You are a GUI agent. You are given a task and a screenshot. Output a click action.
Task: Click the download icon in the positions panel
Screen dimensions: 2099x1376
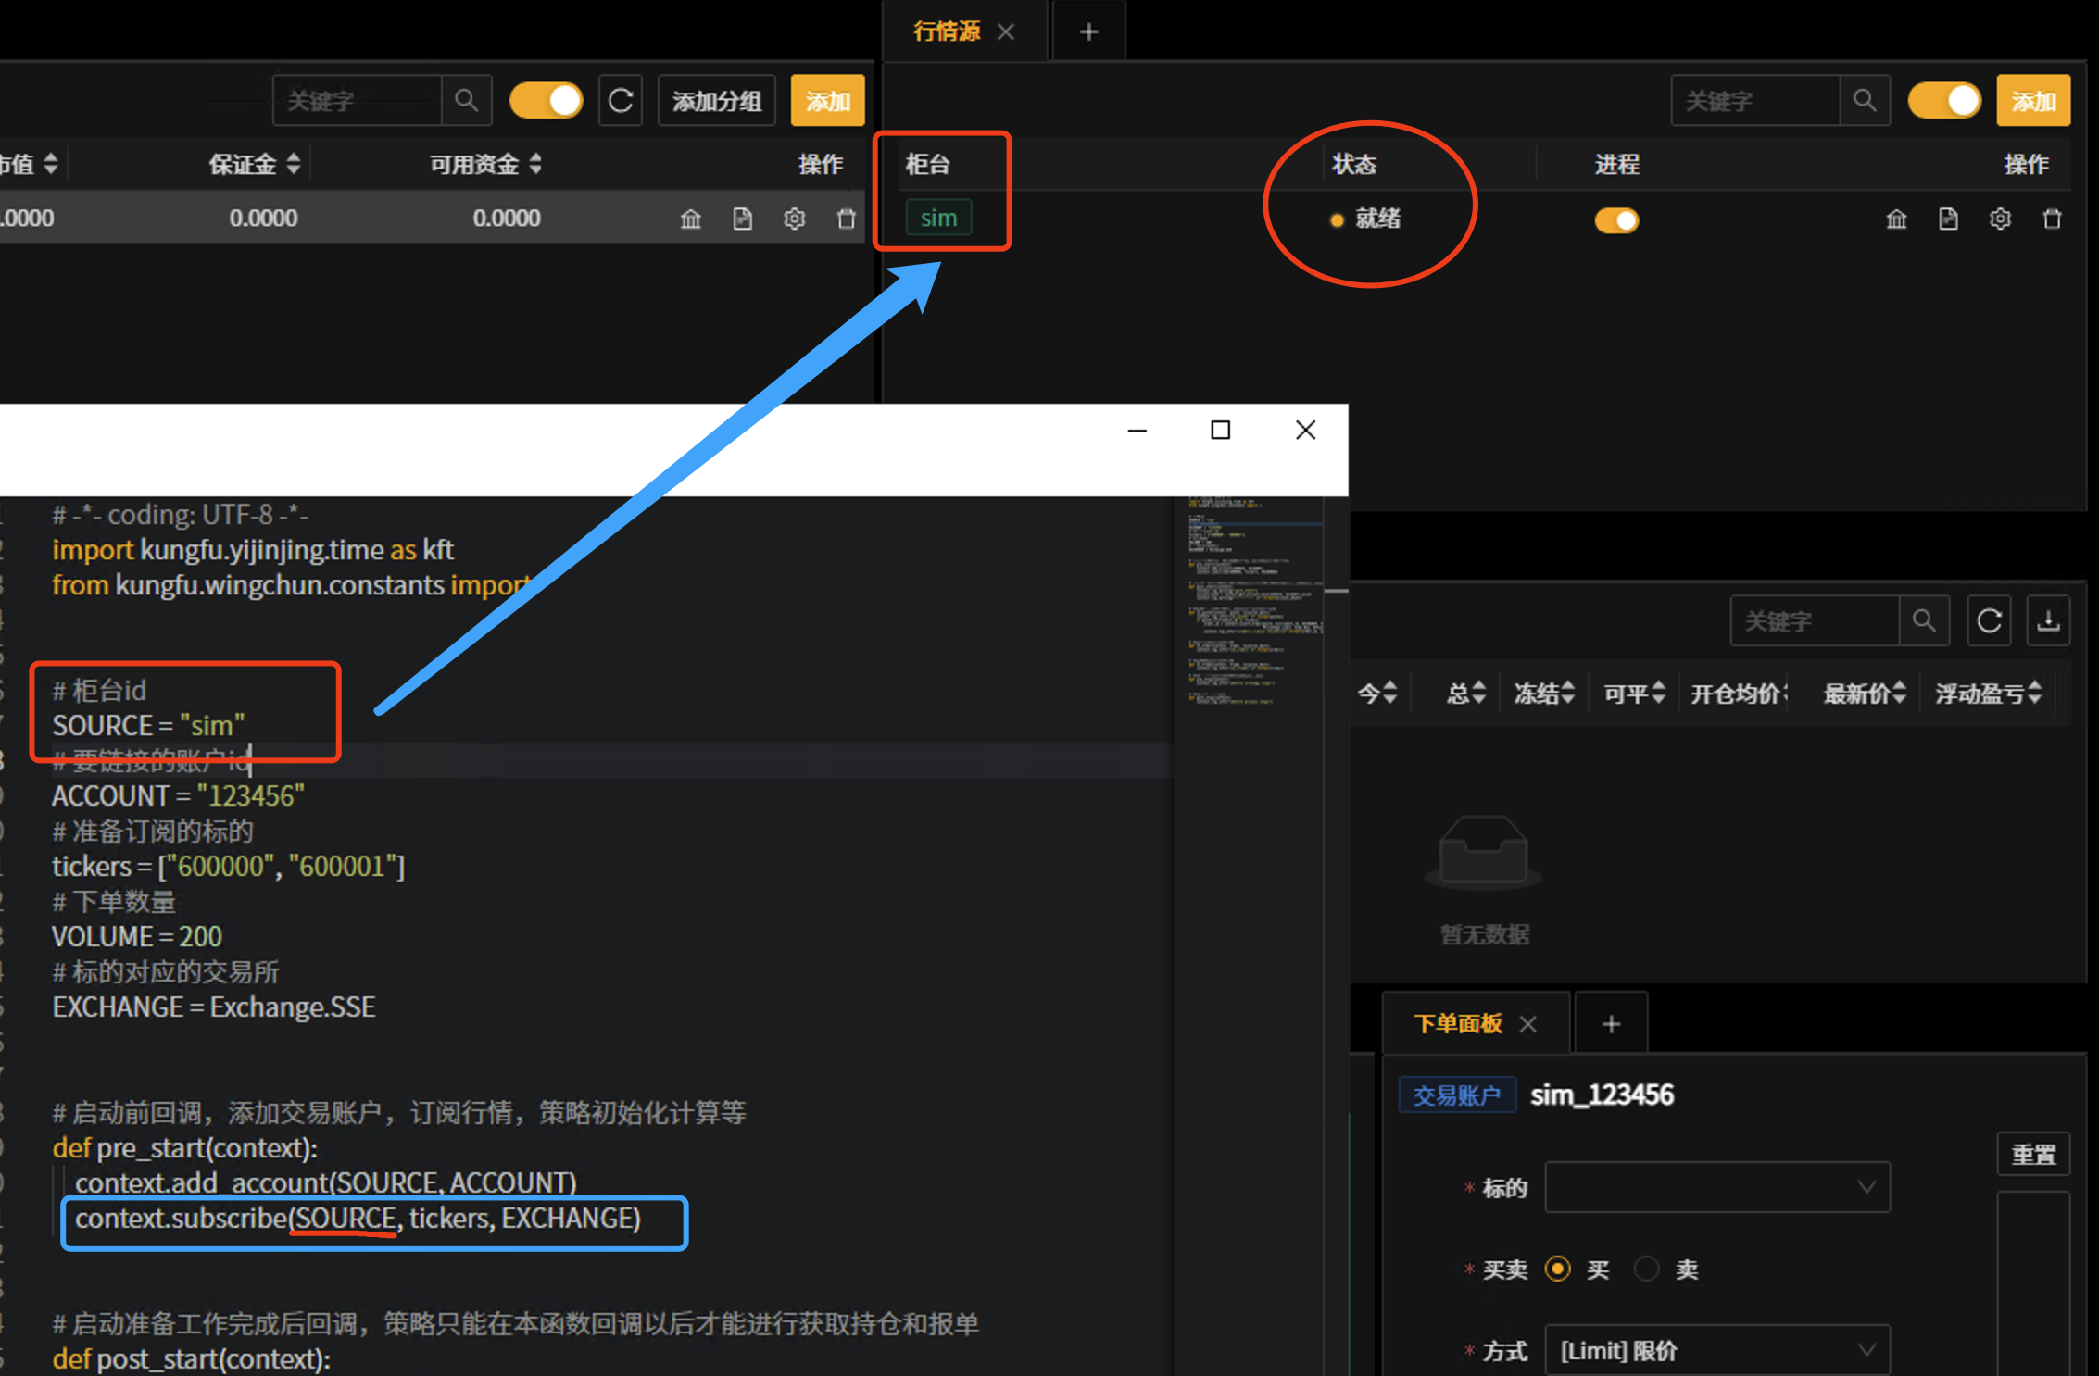point(2048,620)
